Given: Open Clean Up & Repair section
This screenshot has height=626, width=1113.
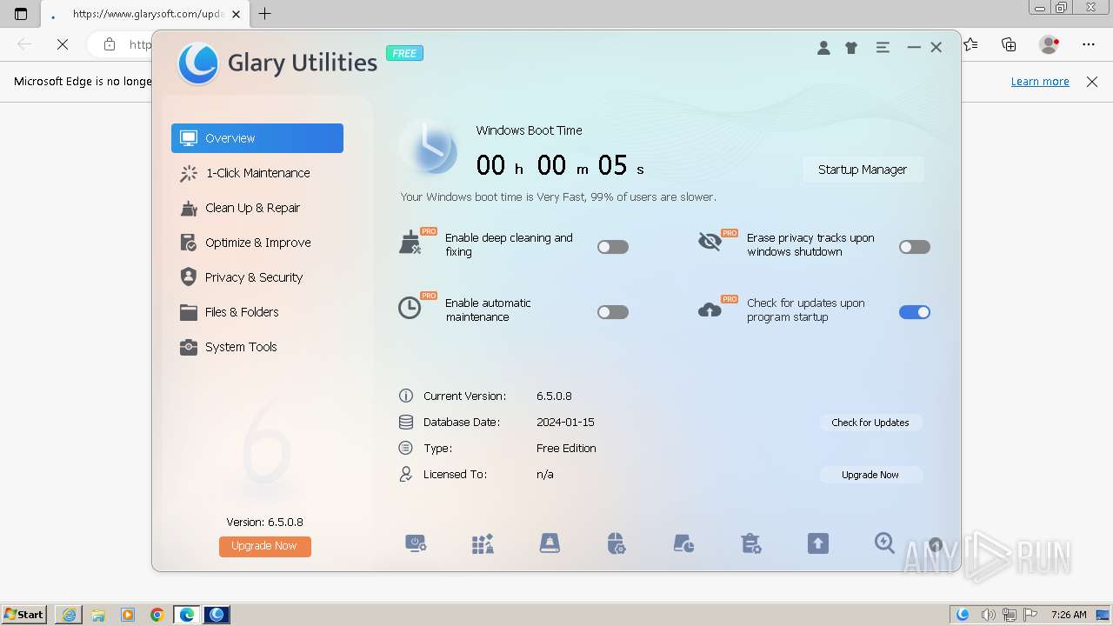Looking at the screenshot, I should (x=257, y=208).
